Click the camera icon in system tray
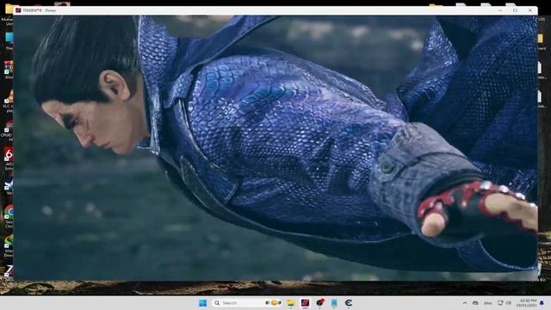551x310 pixels. pyautogui.click(x=475, y=303)
